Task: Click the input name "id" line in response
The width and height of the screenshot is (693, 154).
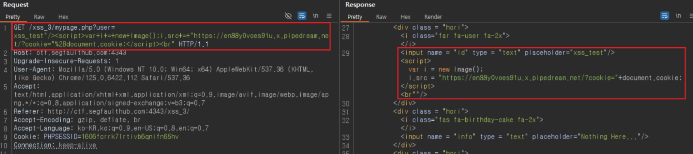Action: pyautogui.click(x=508, y=53)
